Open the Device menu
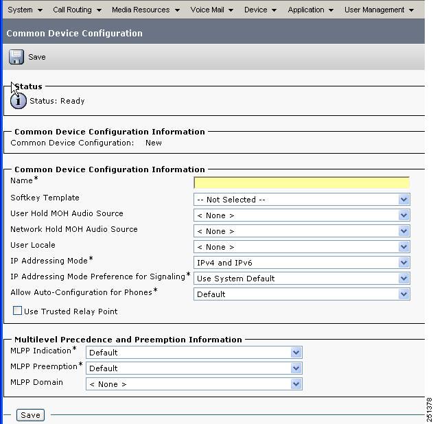The image size is (433, 424). click(x=260, y=10)
